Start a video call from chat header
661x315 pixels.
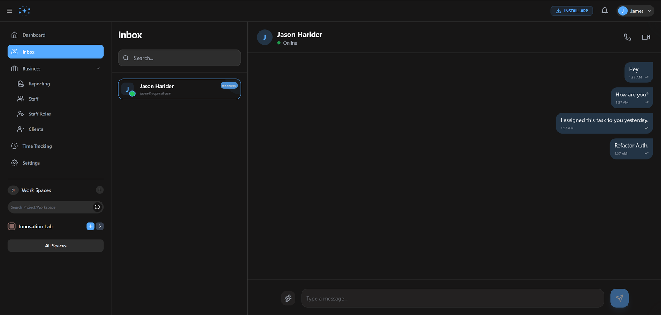[x=646, y=37]
